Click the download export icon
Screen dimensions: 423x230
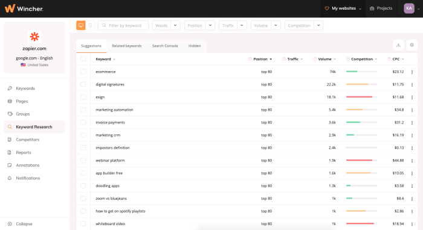pyautogui.click(x=398, y=45)
